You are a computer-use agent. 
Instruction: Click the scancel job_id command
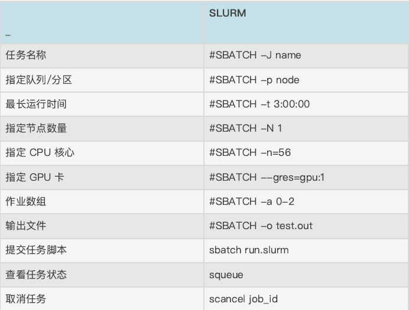pos(244,299)
